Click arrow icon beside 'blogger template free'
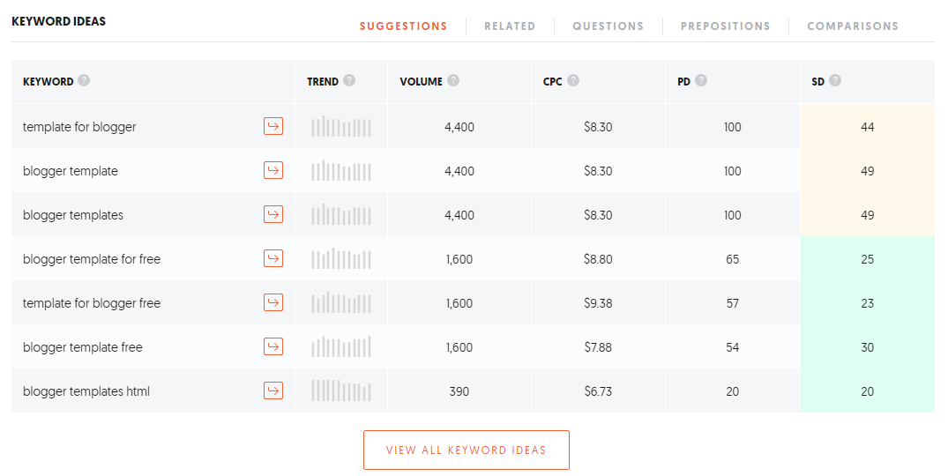This screenshot has height=476, width=948. (x=273, y=346)
